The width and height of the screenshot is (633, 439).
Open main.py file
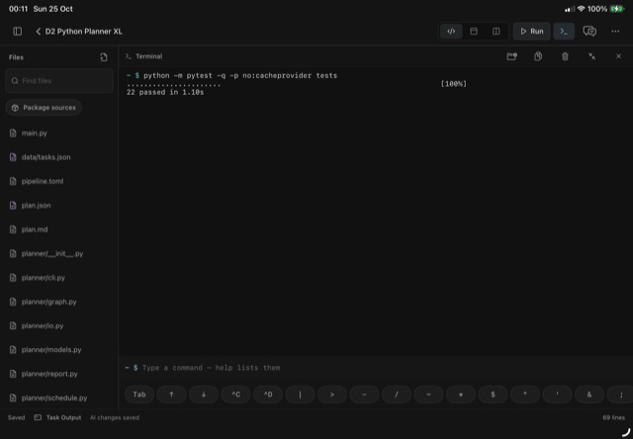59,133
